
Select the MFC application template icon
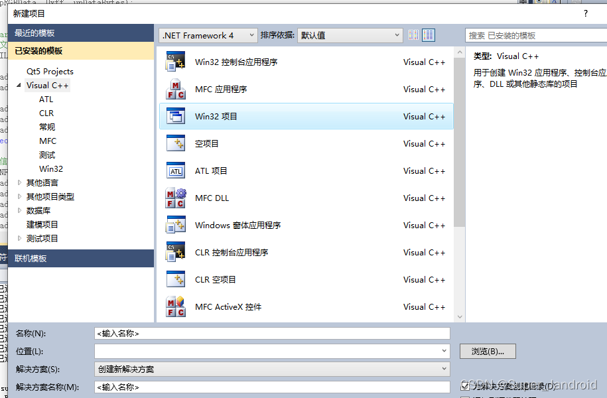[x=176, y=89]
